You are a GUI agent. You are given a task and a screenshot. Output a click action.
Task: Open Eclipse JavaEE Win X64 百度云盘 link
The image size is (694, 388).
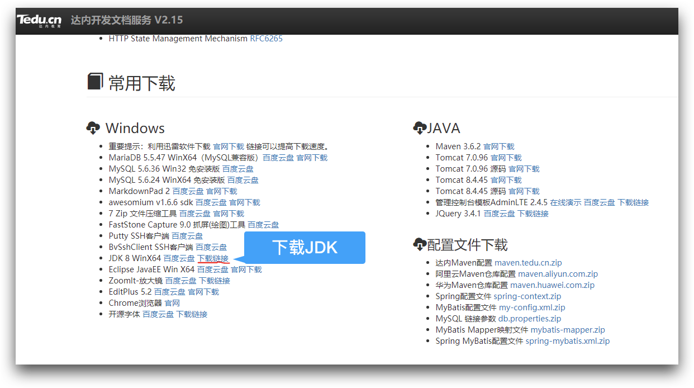[213, 269]
